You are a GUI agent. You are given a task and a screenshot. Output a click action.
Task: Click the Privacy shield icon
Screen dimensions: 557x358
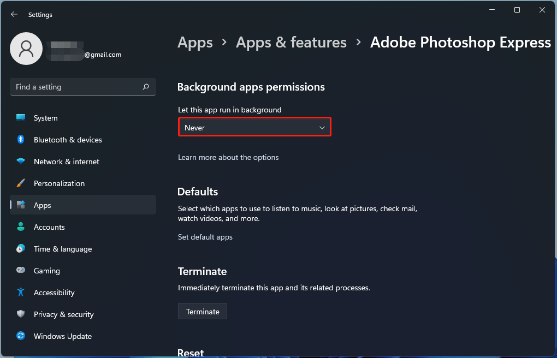pos(21,314)
